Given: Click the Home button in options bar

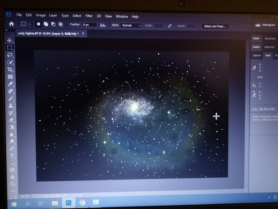Looking at the screenshot, I should click(x=11, y=24).
